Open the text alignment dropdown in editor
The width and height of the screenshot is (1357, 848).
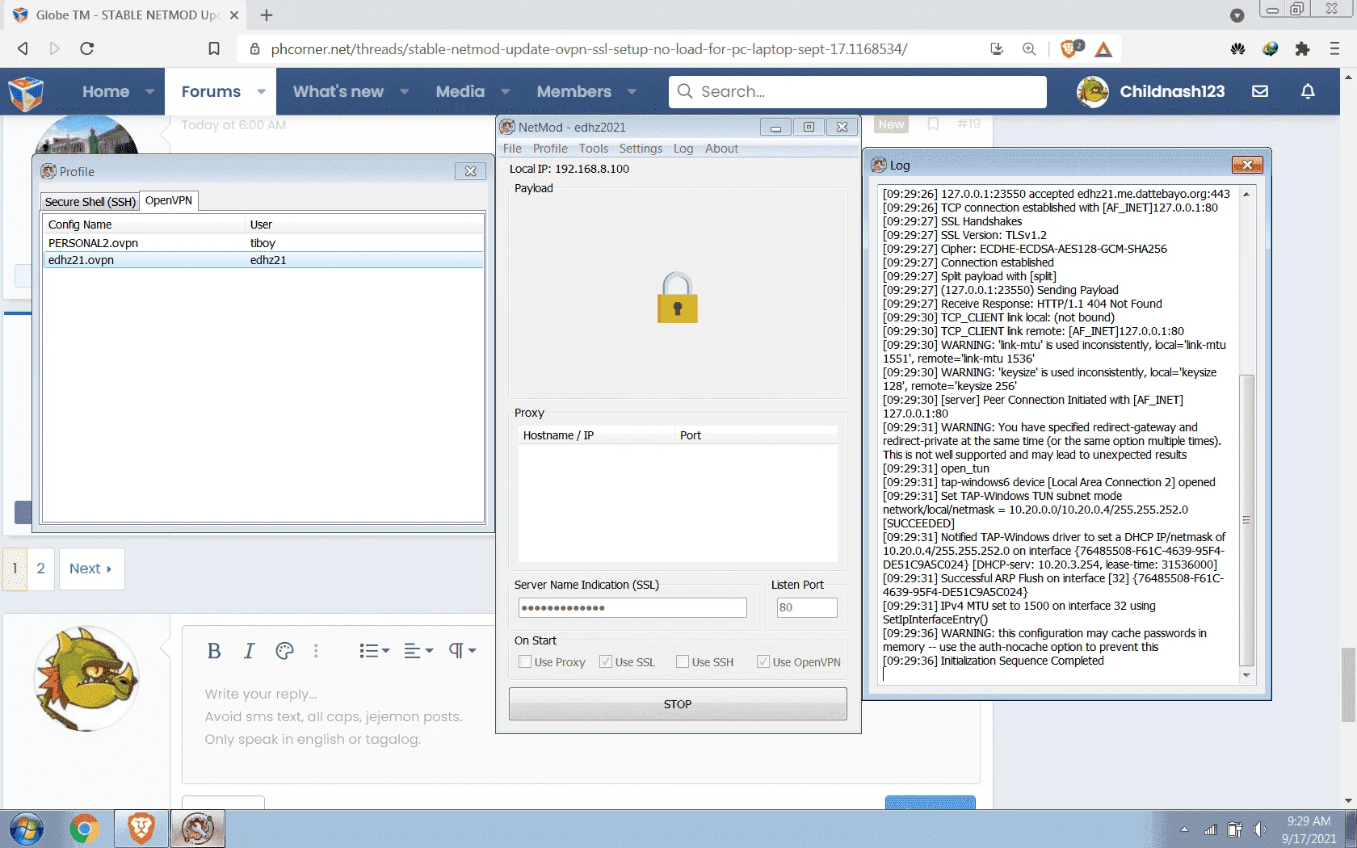click(x=418, y=651)
